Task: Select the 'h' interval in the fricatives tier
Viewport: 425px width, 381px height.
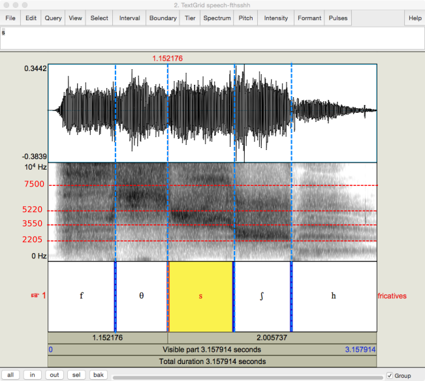Action: [x=334, y=296]
